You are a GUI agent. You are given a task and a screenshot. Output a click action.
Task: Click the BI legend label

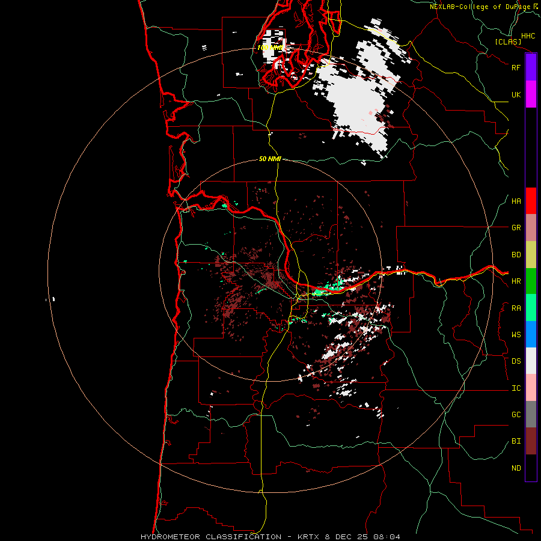(516, 441)
